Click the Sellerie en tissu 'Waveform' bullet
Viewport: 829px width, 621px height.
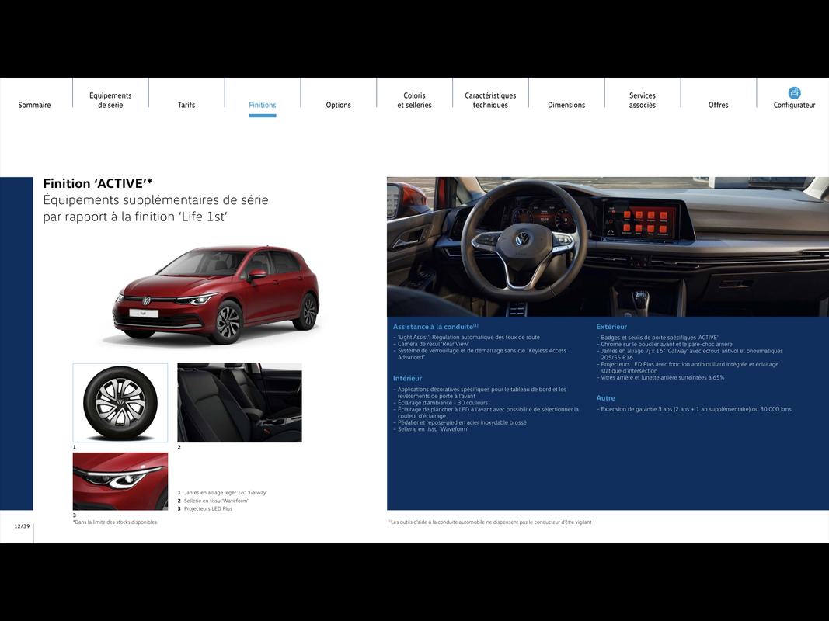pos(431,429)
